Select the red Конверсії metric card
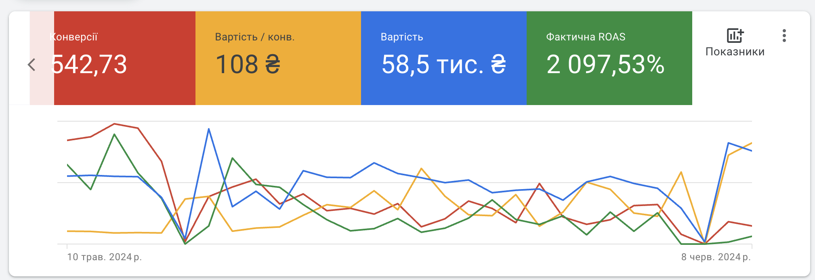Viewport: 815px width, 280px height. click(125, 58)
